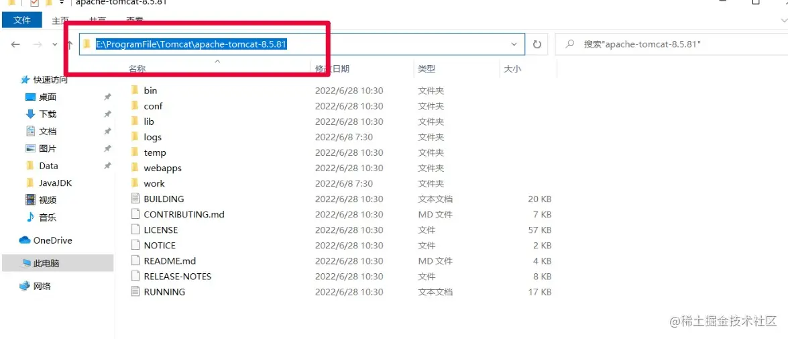Select the conf folder icon
788x339 pixels.
click(x=135, y=105)
